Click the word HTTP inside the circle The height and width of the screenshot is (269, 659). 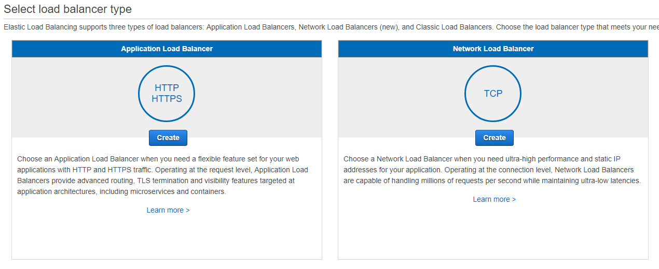pyautogui.click(x=167, y=88)
